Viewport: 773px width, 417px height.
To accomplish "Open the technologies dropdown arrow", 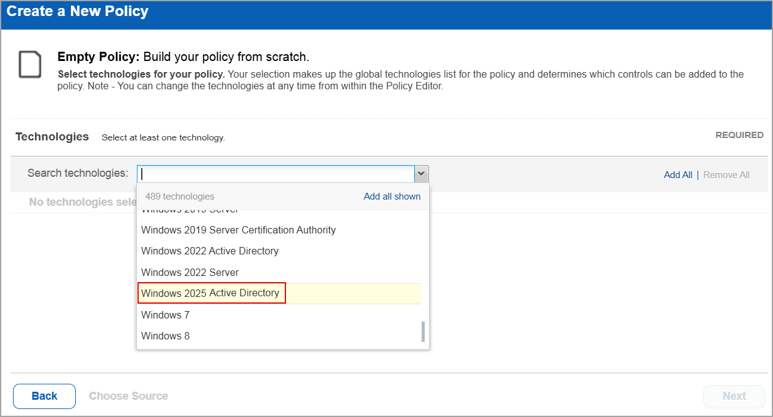I will [x=421, y=174].
